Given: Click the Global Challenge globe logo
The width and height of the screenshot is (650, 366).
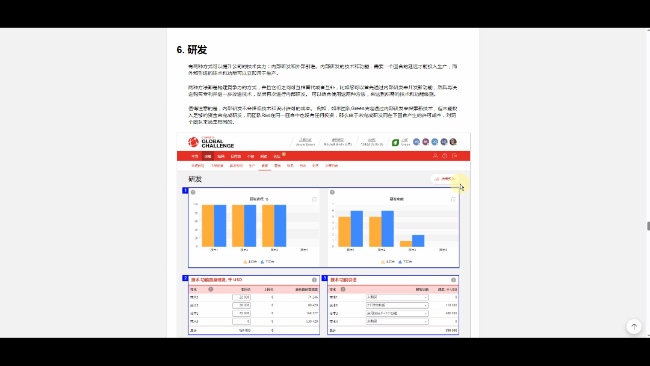Looking at the screenshot, I should click(x=193, y=142).
